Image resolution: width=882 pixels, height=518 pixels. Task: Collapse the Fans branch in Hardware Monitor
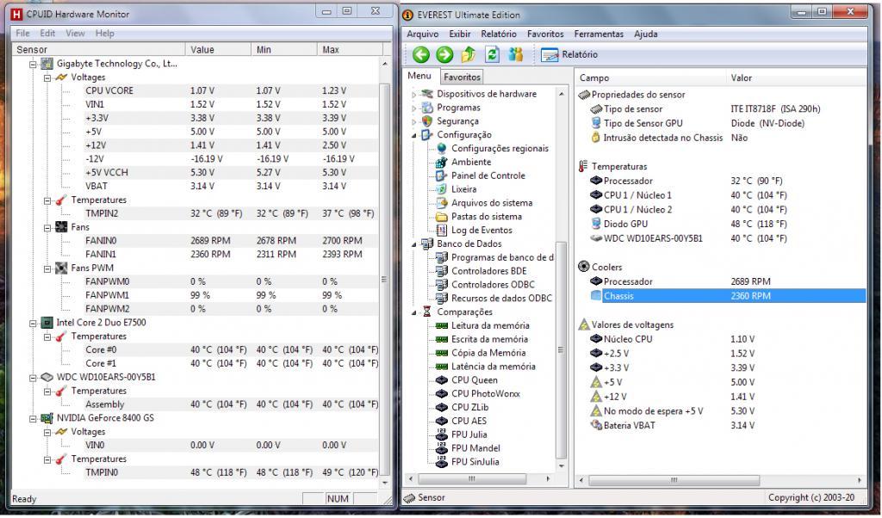point(47,227)
